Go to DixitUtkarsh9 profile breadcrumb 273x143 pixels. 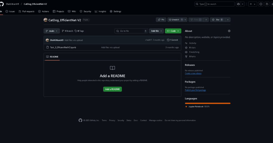[12, 4]
